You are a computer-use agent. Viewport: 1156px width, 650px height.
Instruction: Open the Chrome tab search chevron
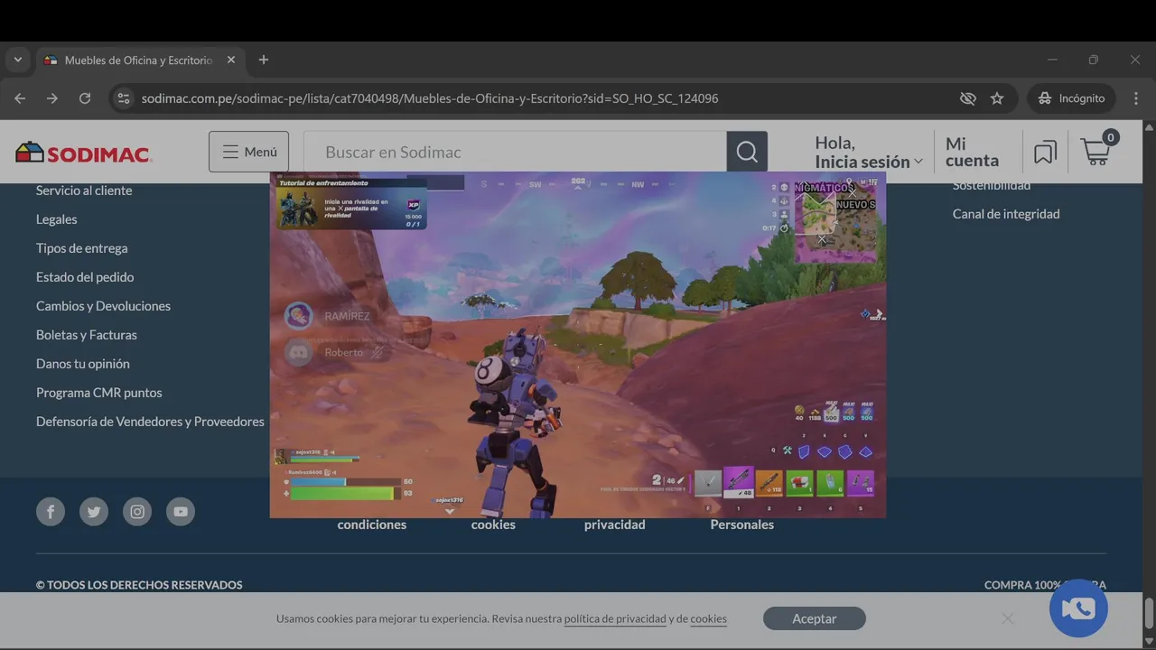coord(18,60)
